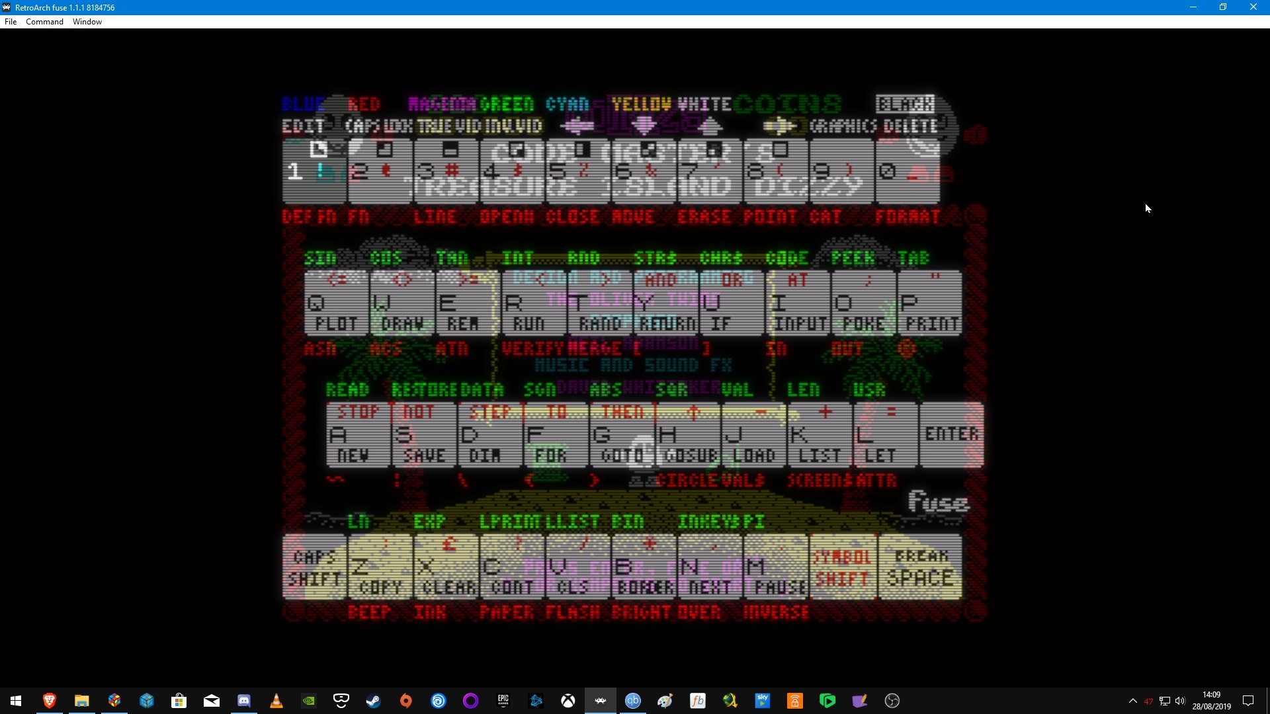Open the File menu
The width and height of the screenshot is (1270, 714).
(11, 22)
